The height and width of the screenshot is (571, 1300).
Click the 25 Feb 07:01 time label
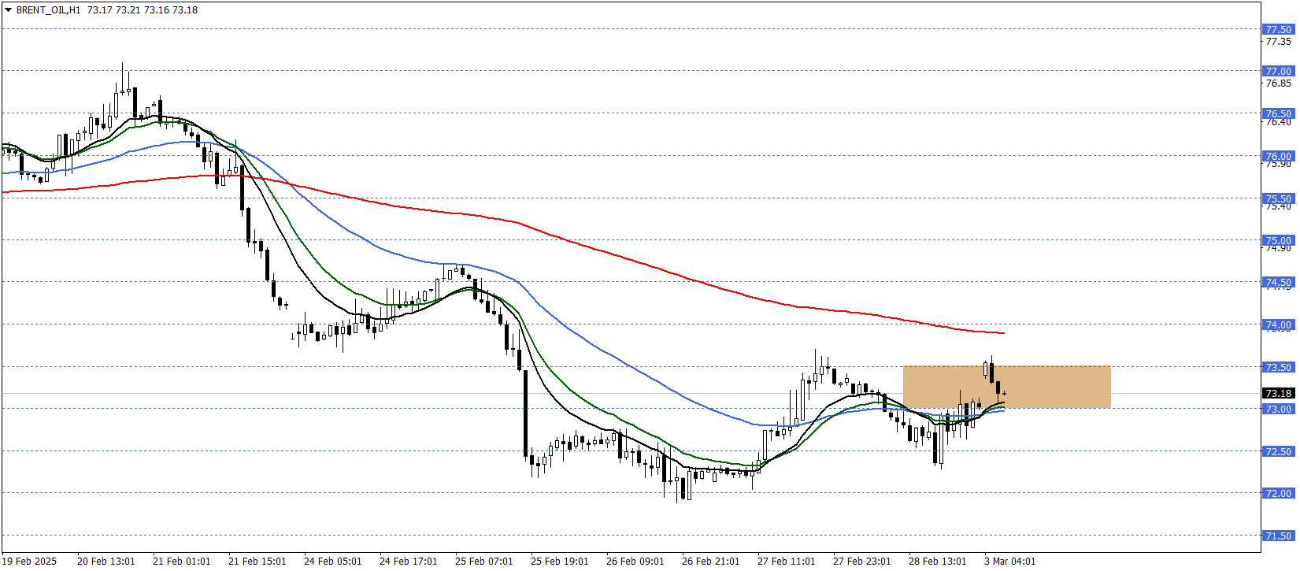point(484,562)
